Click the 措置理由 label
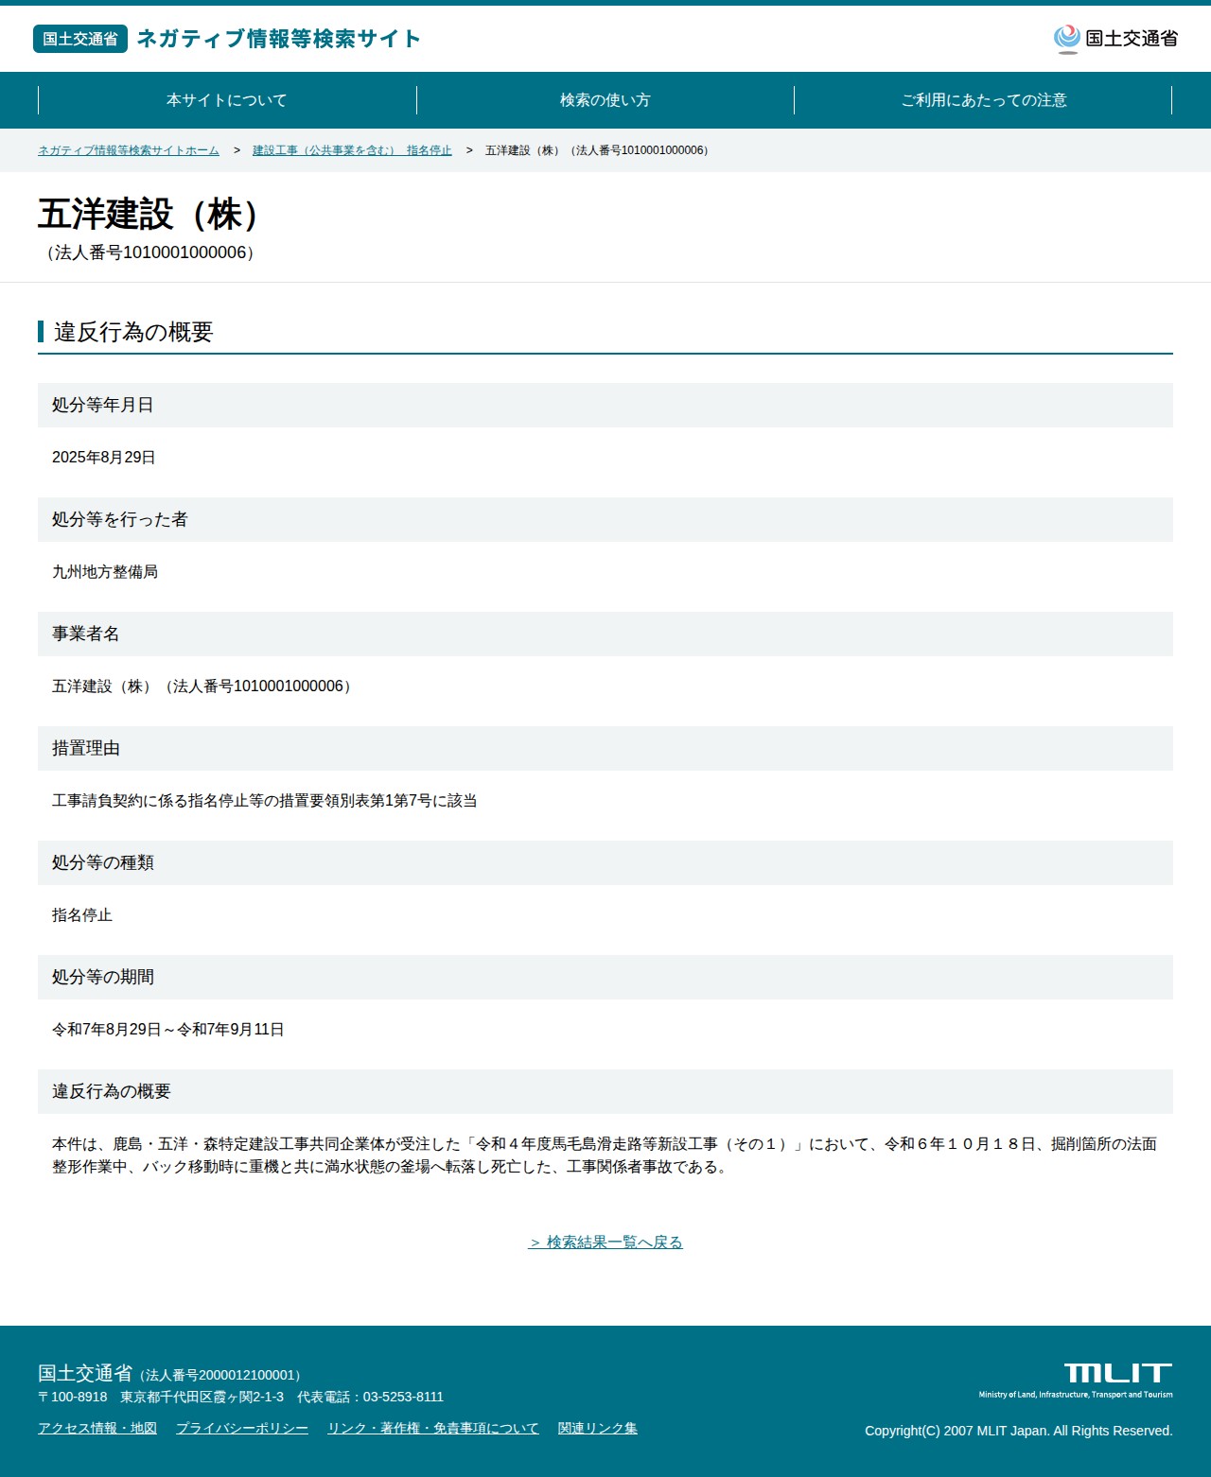1211x1477 pixels. pos(85,748)
